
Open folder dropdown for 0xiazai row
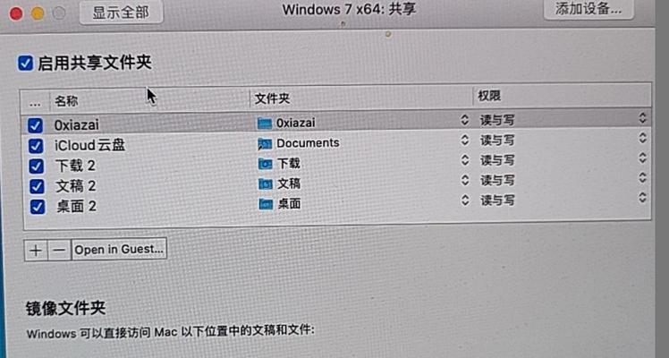pos(464,120)
